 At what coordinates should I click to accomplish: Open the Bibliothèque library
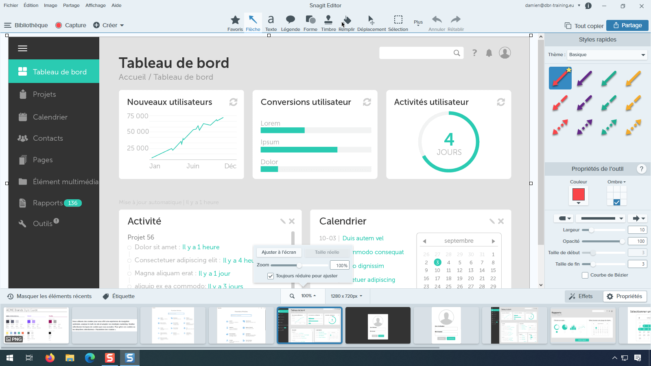coord(26,25)
